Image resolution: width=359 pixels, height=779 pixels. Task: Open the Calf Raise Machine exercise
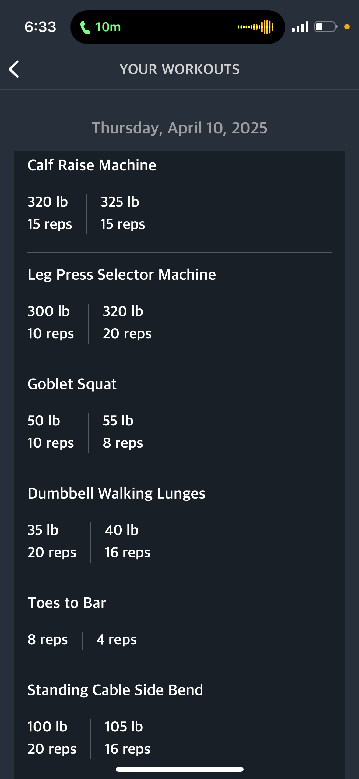point(92,165)
